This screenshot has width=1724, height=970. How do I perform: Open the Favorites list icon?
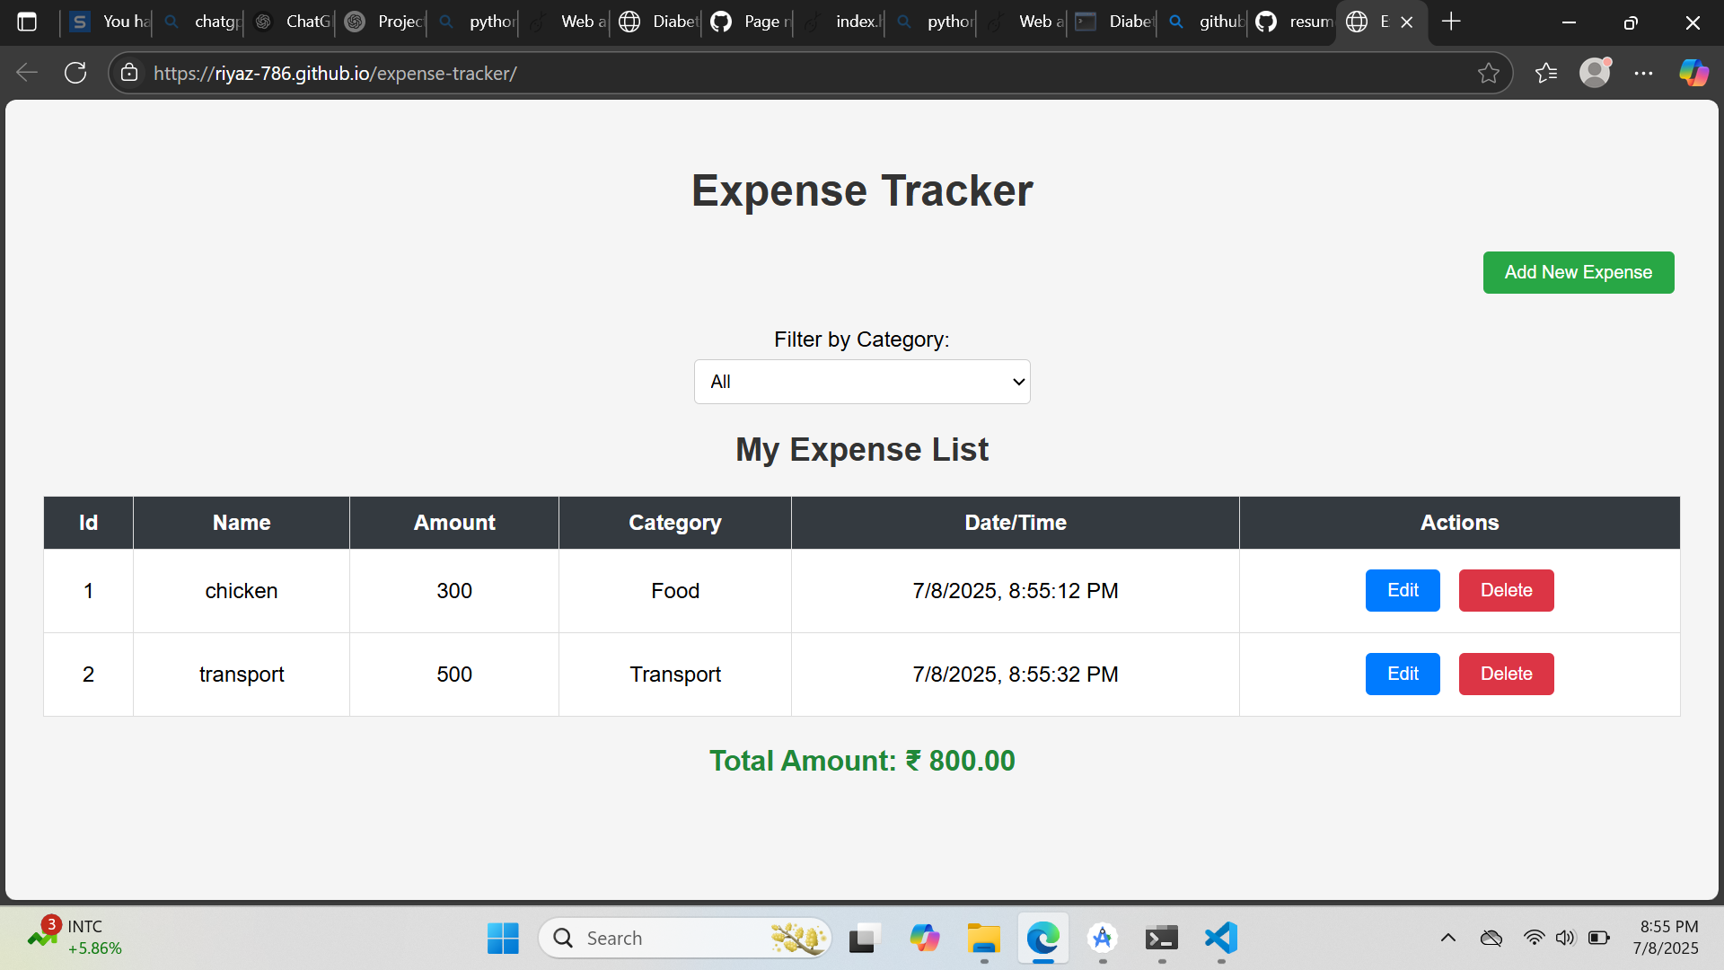[1546, 73]
